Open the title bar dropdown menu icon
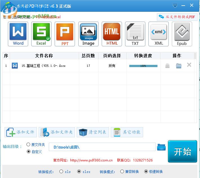 click(x=175, y=6)
